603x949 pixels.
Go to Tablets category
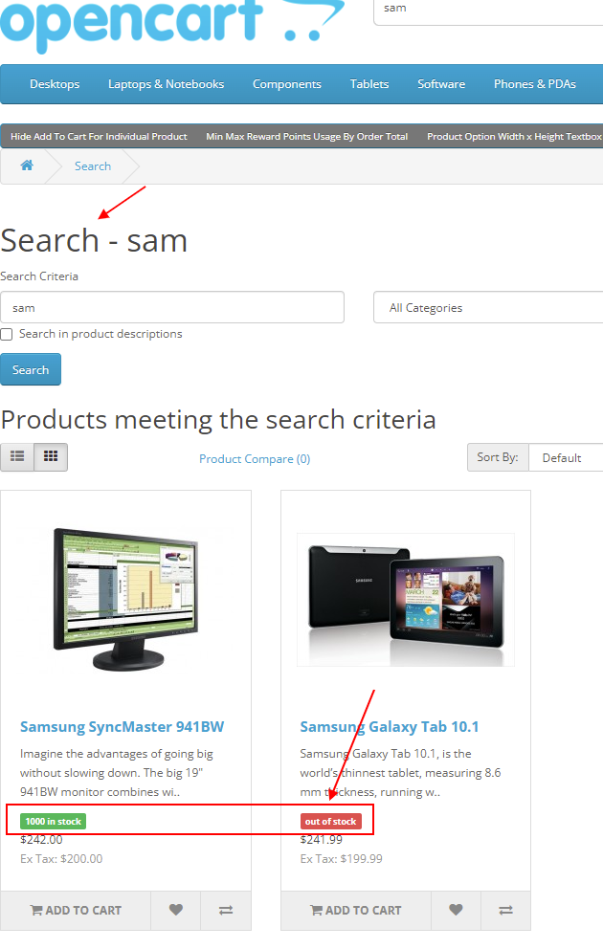[369, 84]
